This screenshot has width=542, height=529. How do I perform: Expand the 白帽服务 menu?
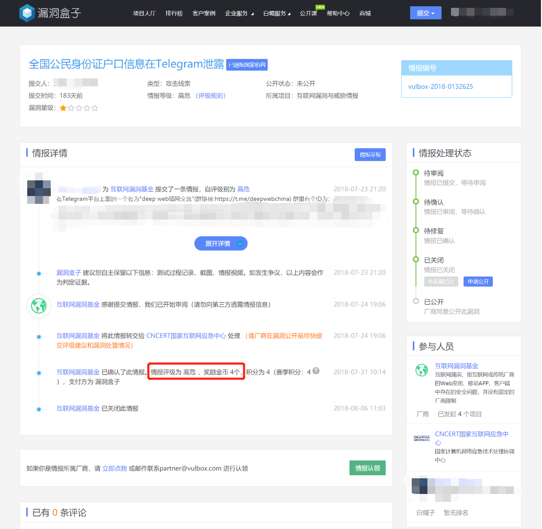point(277,14)
